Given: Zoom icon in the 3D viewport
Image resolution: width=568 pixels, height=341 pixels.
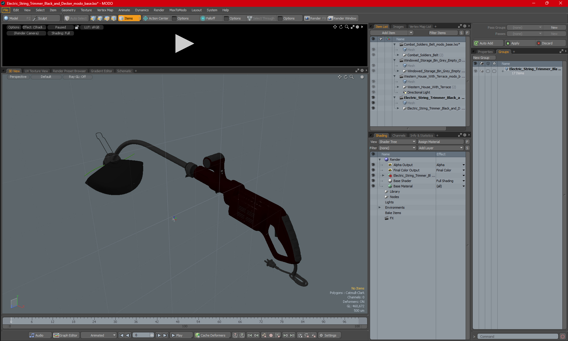Looking at the screenshot, I should (352, 77).
